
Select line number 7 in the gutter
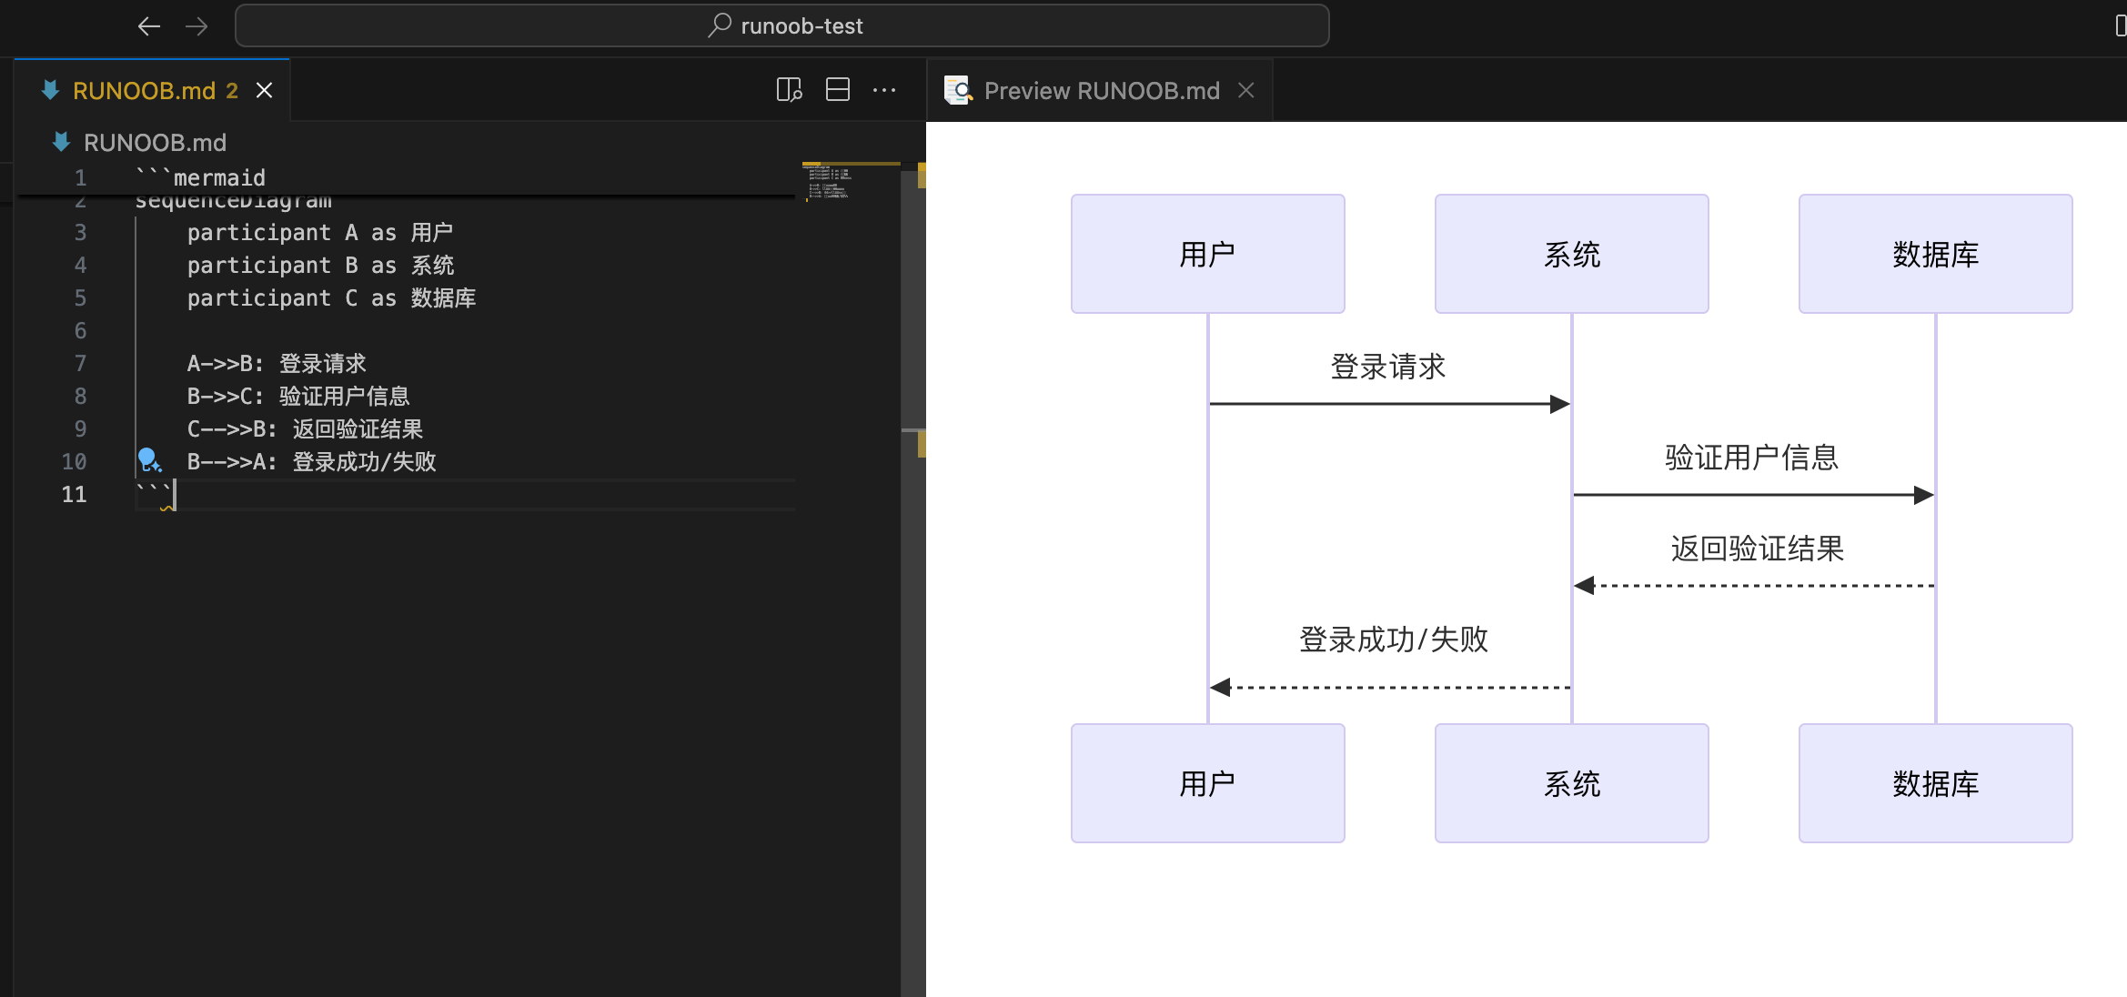80,364
